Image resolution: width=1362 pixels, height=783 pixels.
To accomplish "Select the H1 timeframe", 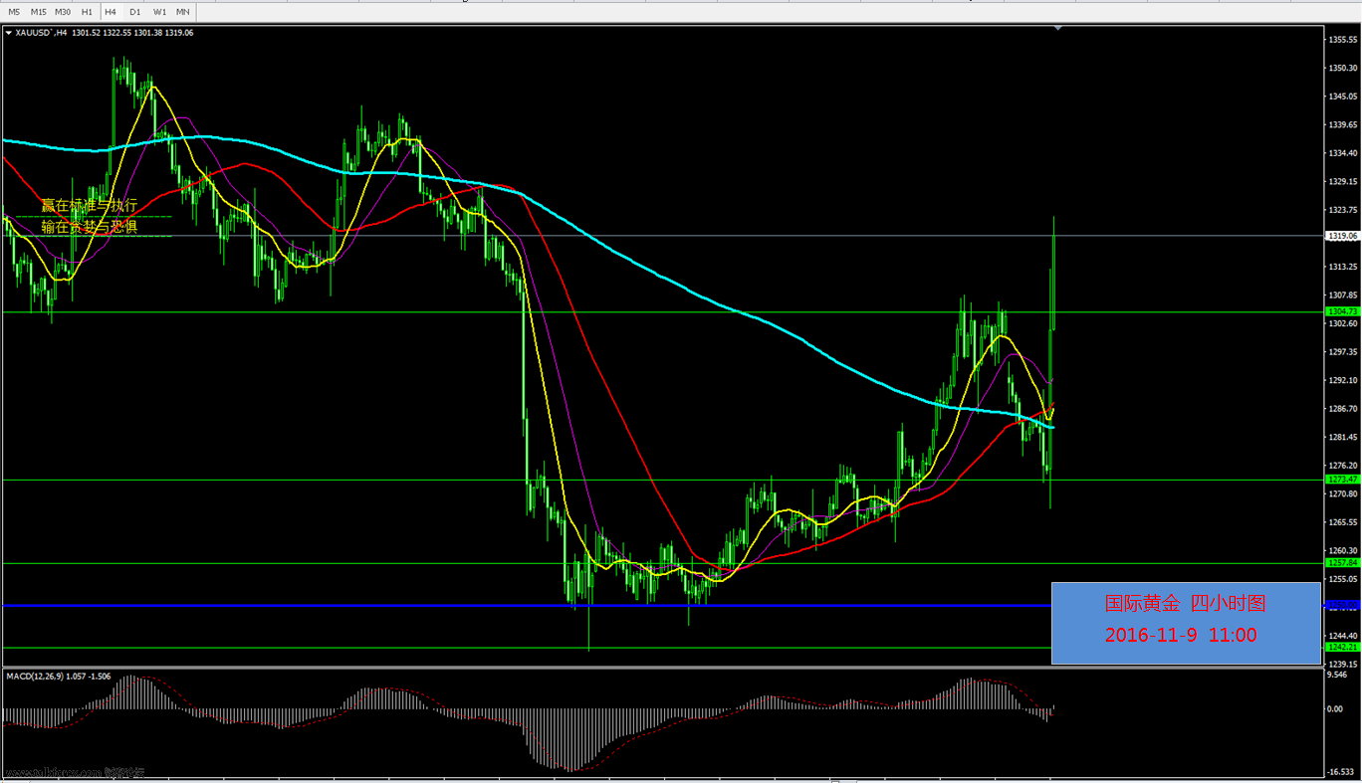I will (x=87, y=12).
